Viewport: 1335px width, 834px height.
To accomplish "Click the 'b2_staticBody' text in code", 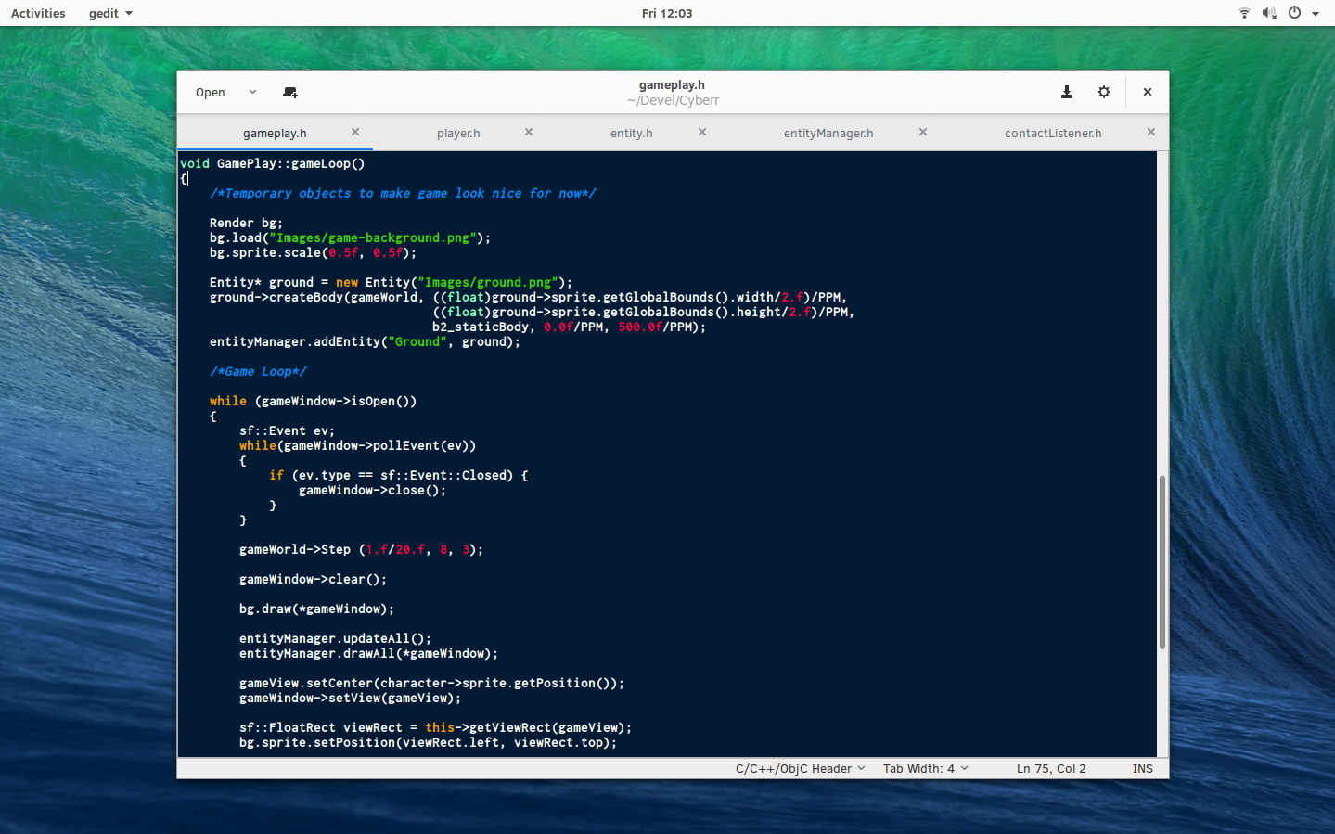I will click(481, 327).
